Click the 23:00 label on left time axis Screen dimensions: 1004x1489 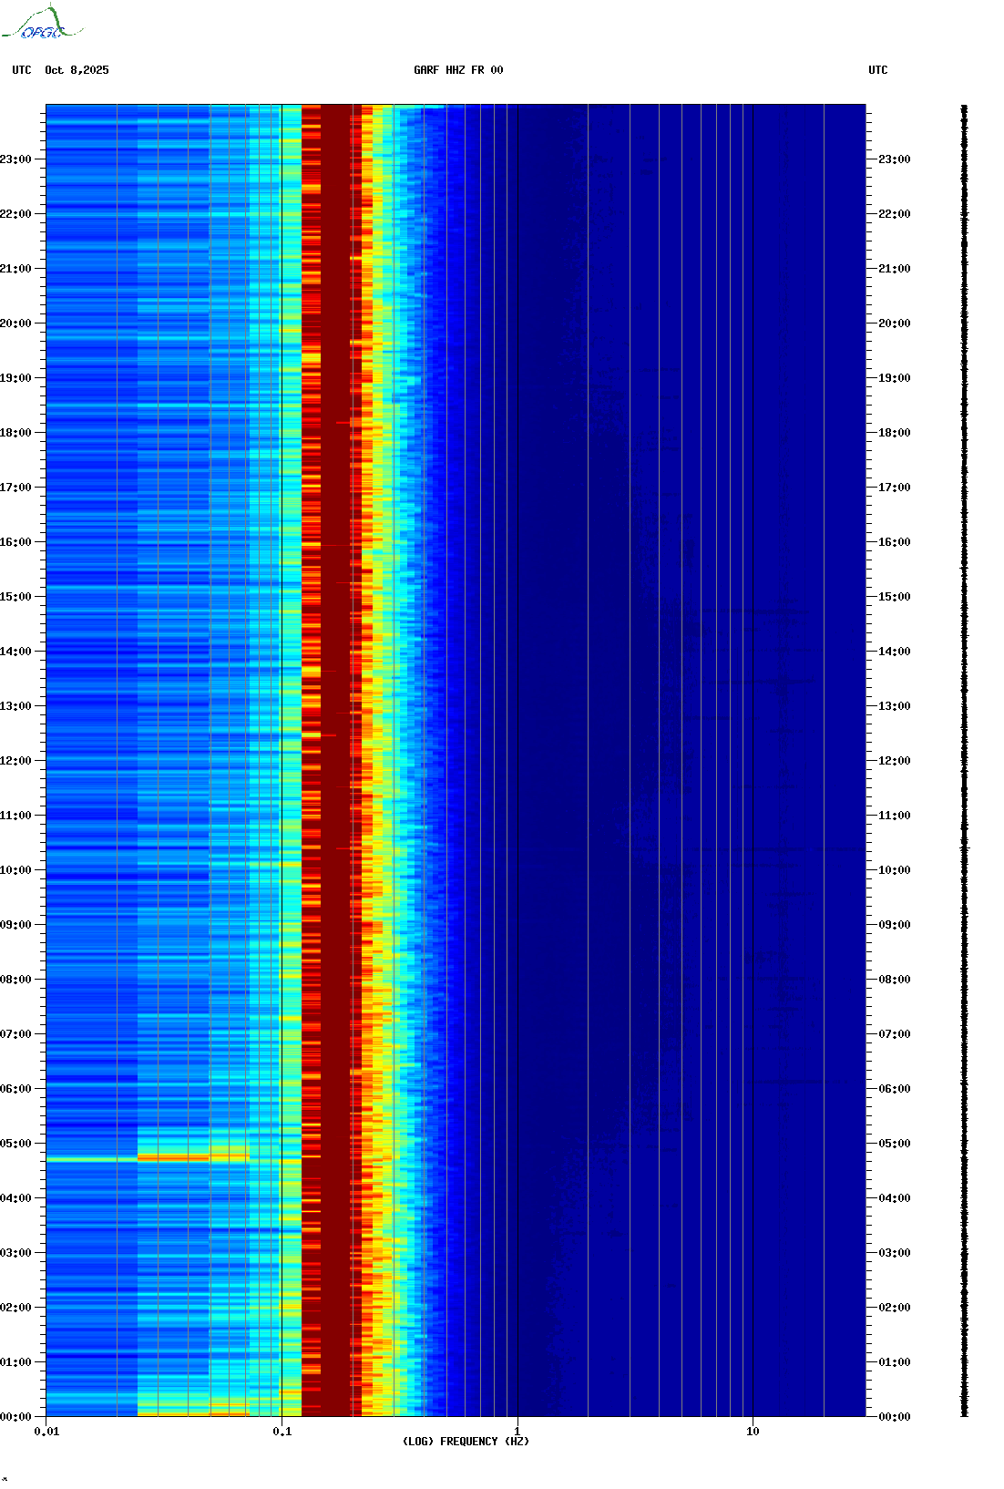click(x=15, y=159)
